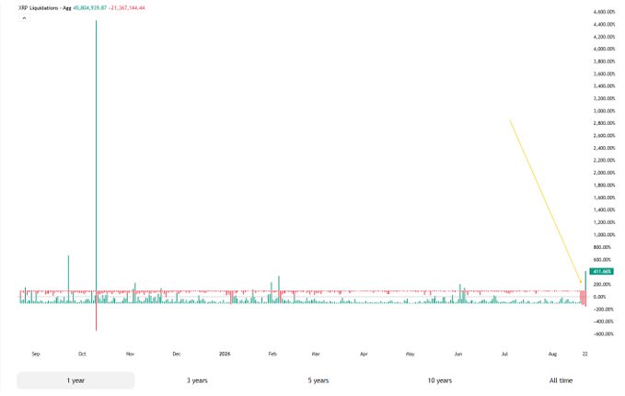The width and height of the screenshot is (625, 396).
Task: Click the green value 45,804,939.87 in legend
Action: [89, 7]
